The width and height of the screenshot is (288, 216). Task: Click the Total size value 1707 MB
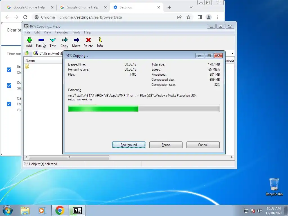(214, 64)
